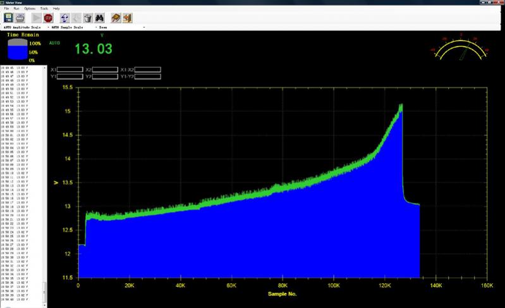Click the data log scroll down arrow
This screenshot has width=505, height=308.
(x=44, y=305)
